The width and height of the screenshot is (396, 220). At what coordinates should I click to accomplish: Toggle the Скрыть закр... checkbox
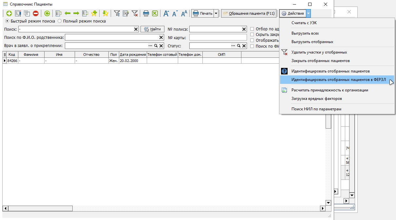point(252,35)
